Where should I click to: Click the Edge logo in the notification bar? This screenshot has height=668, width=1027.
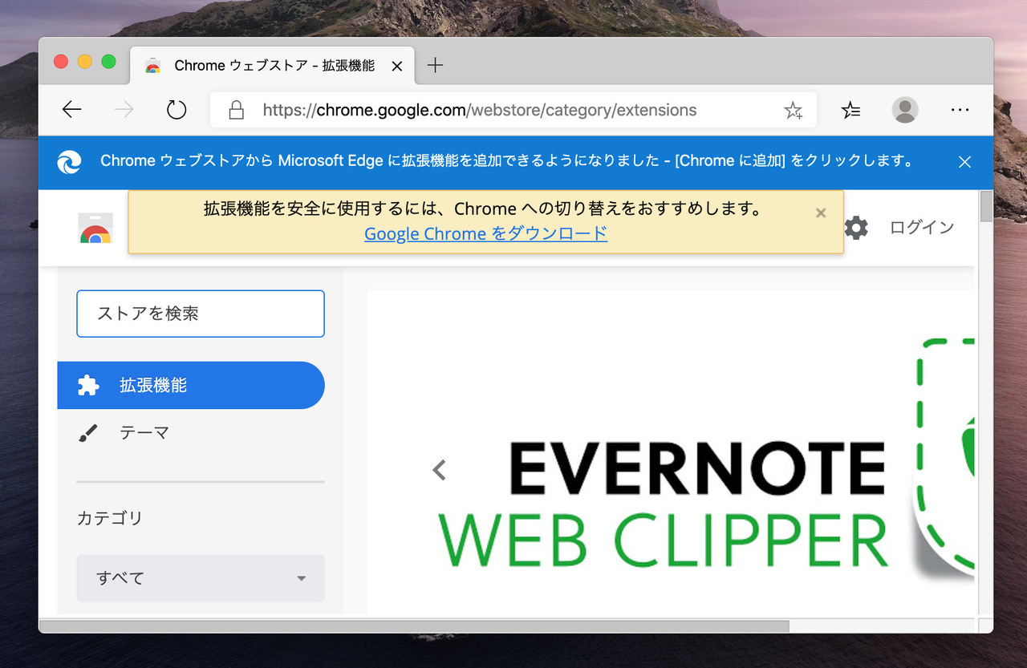69,162
